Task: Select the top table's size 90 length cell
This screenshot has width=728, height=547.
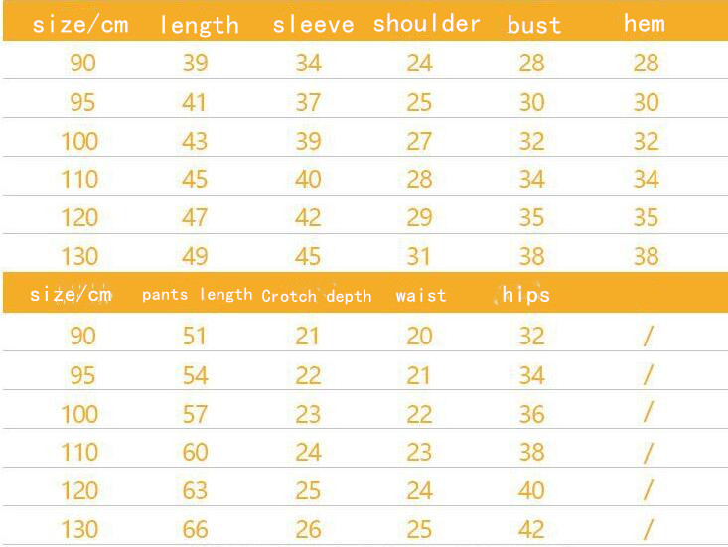Action: (x=195, y=64)
